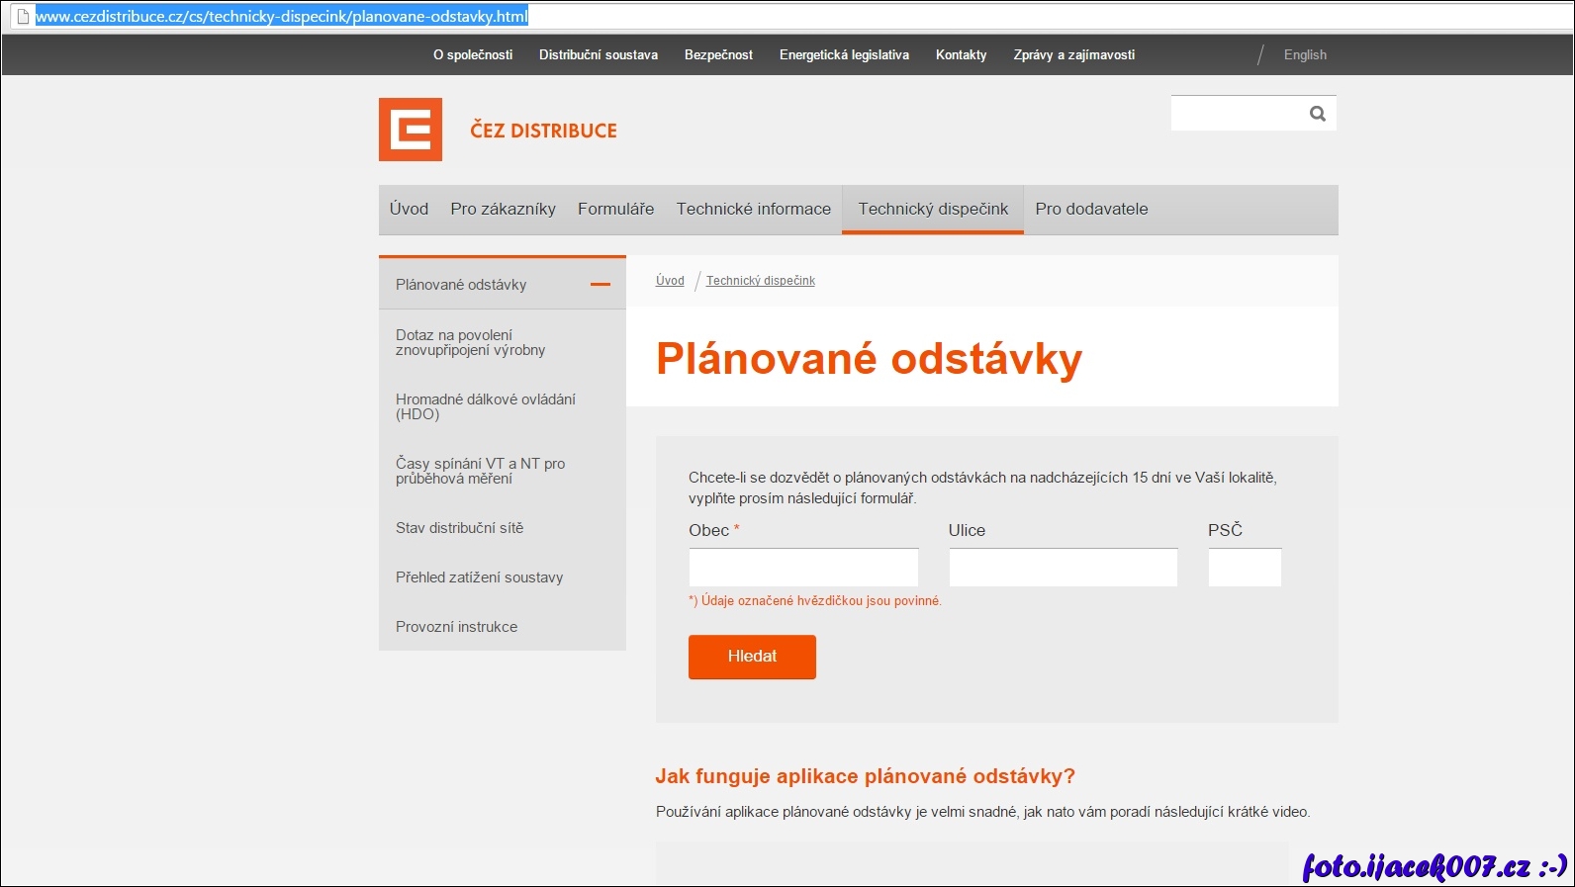Switch language to English
This screenshot has width=1575, height=887.
(x=1304, y=55)
